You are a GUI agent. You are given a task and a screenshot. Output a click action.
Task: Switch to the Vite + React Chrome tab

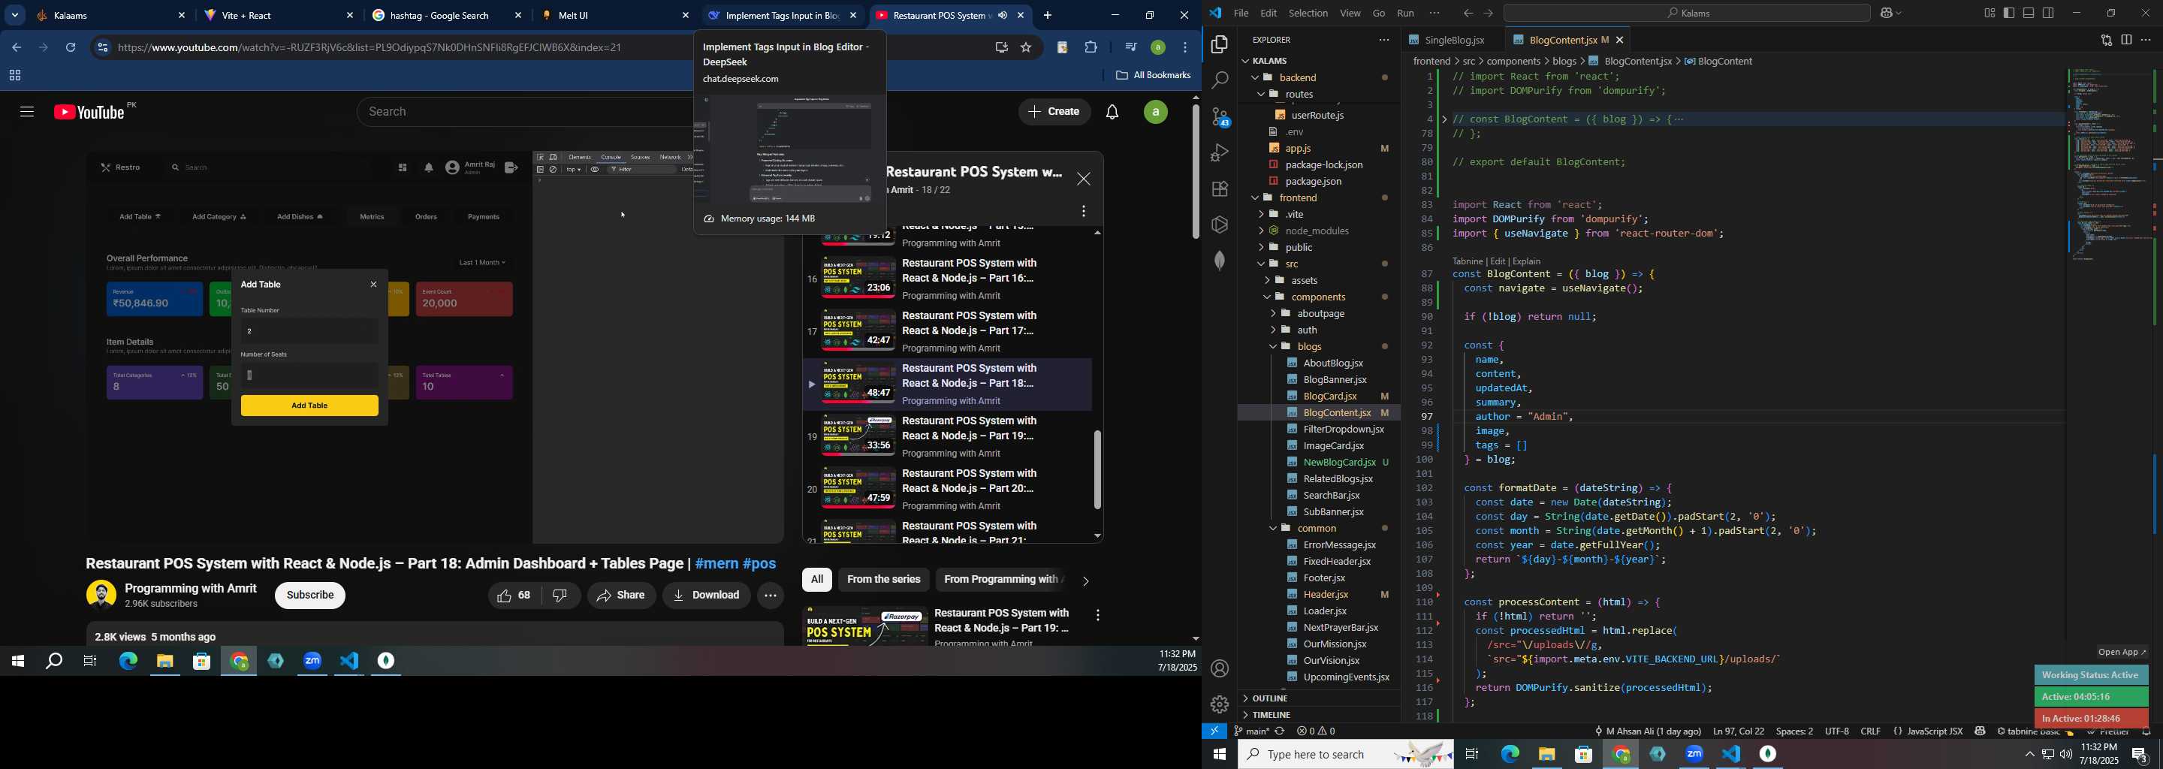coord(279,16)
